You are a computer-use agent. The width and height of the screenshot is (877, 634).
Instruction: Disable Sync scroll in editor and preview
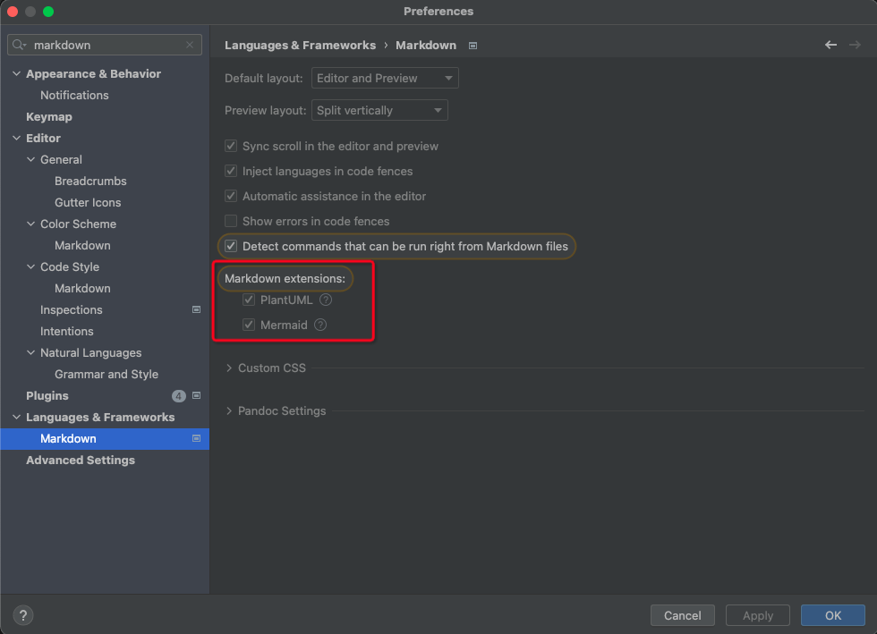(231, 147)
